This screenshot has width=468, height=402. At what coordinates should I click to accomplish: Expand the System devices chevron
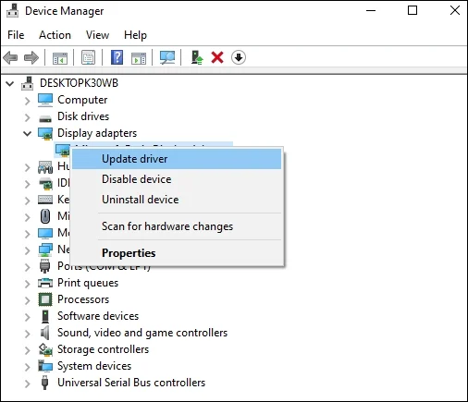[x=28, y=367]
